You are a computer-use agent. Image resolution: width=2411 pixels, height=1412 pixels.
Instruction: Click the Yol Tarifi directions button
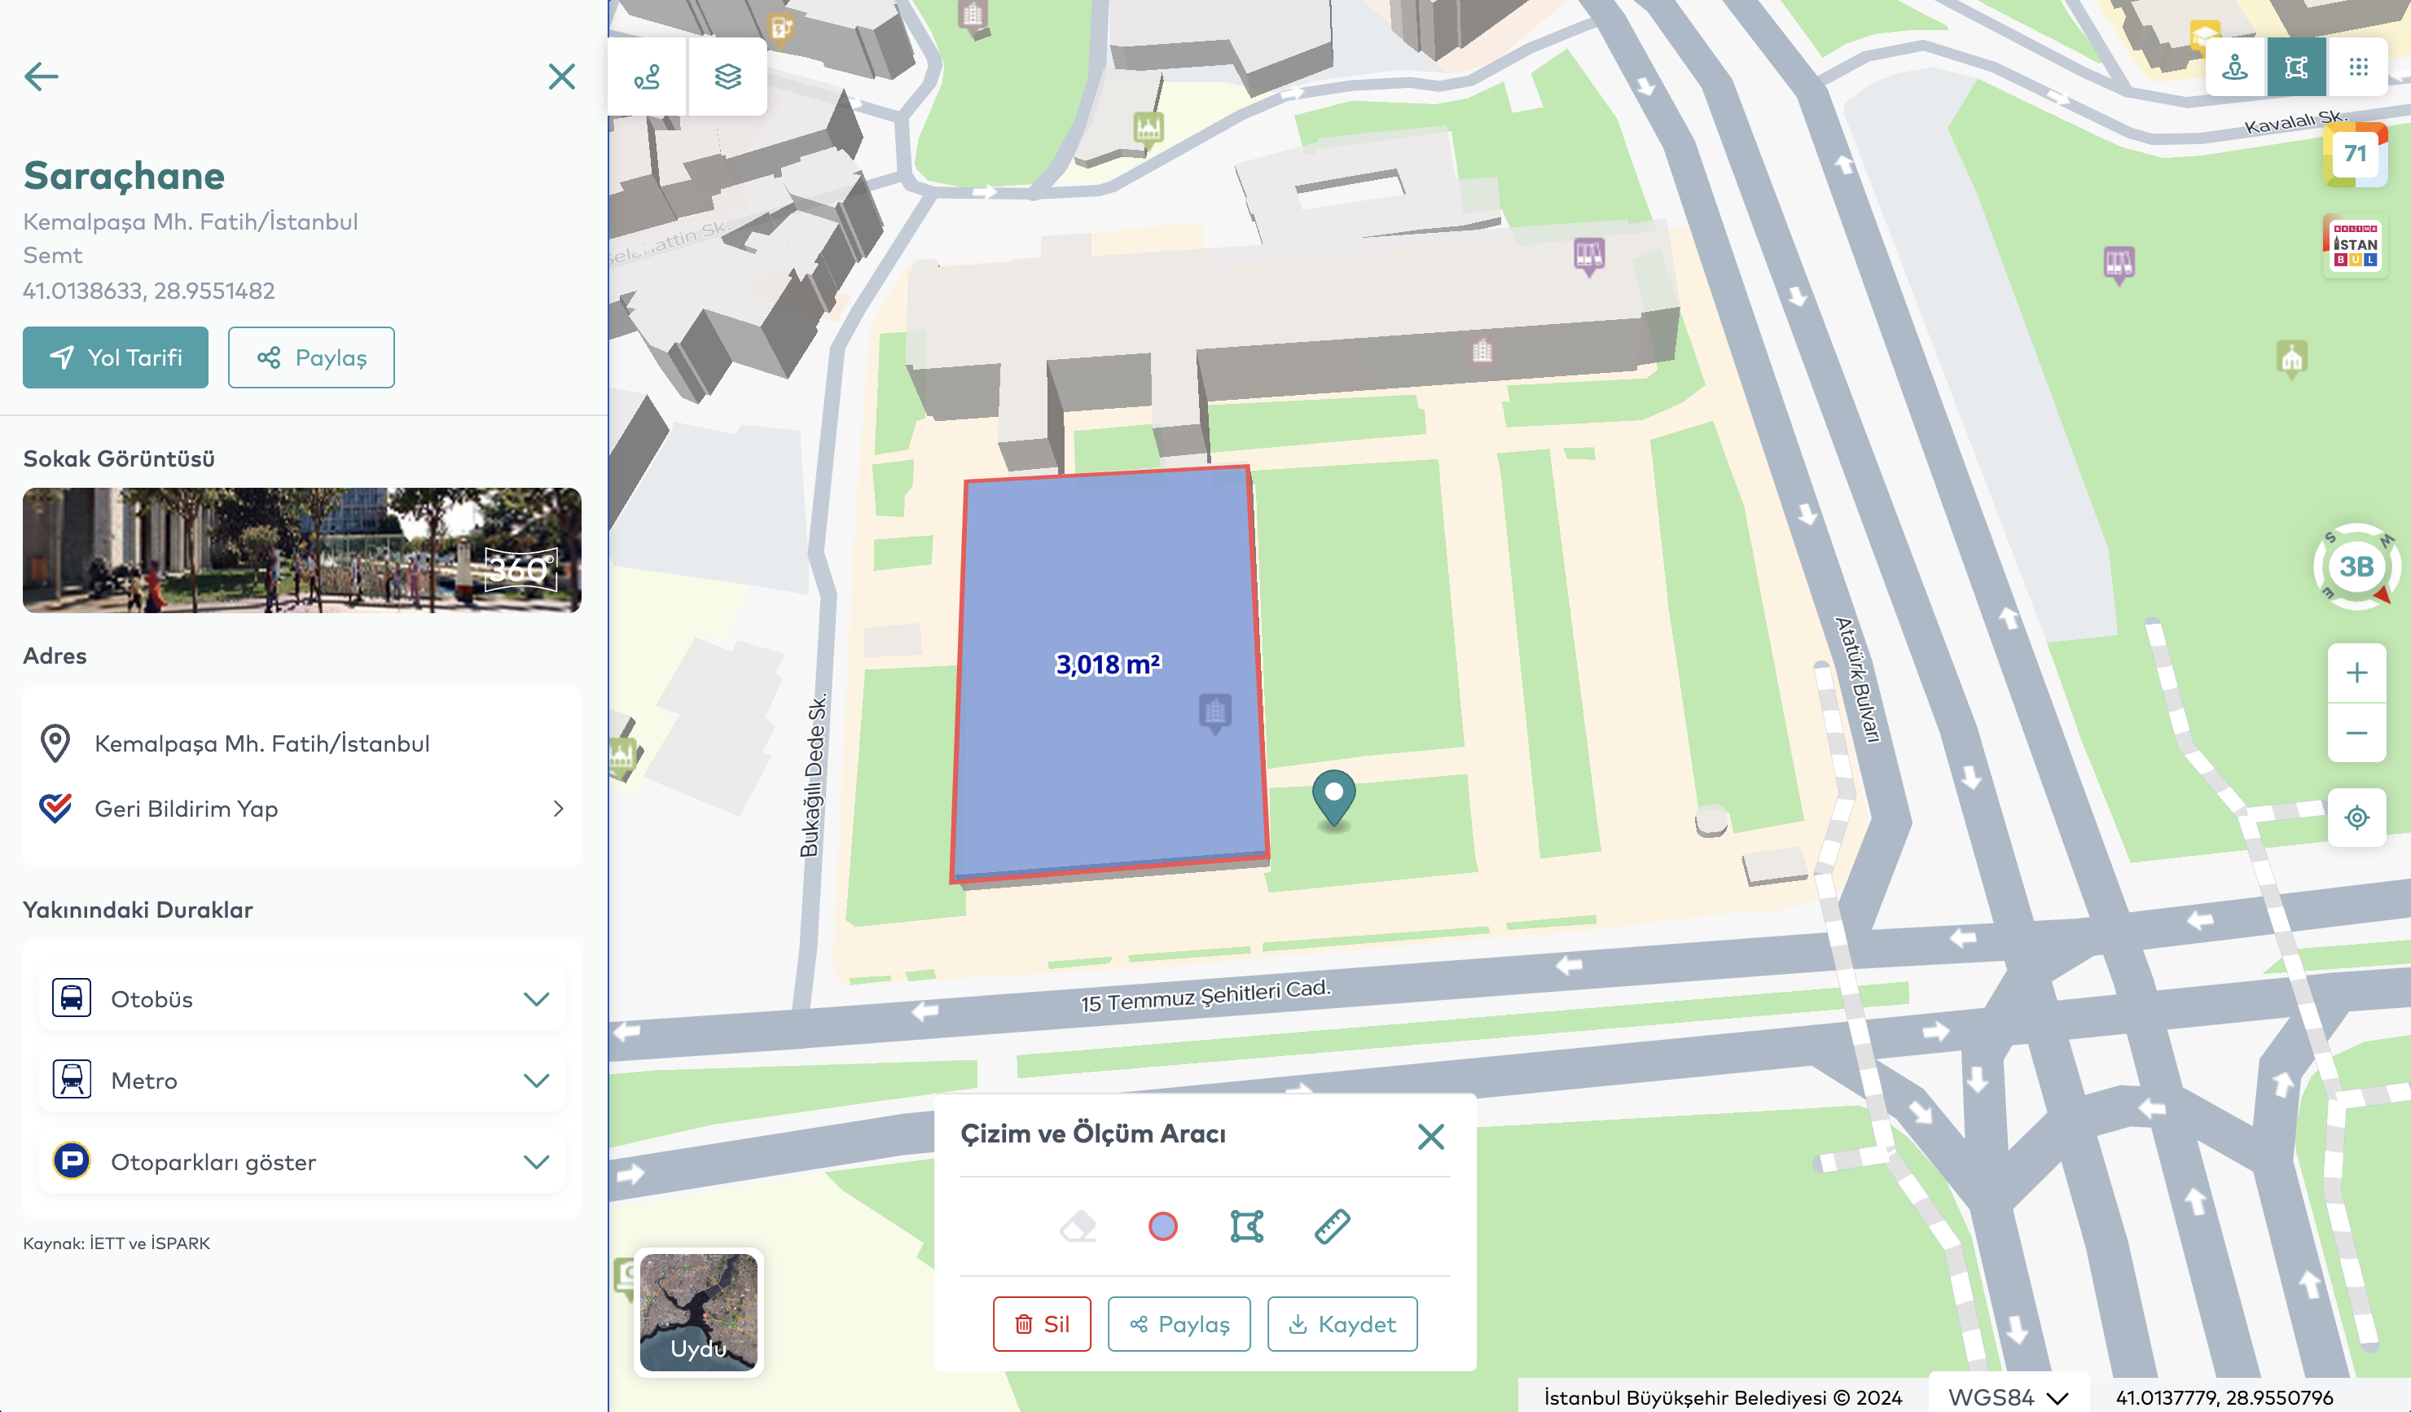point(116,357)
